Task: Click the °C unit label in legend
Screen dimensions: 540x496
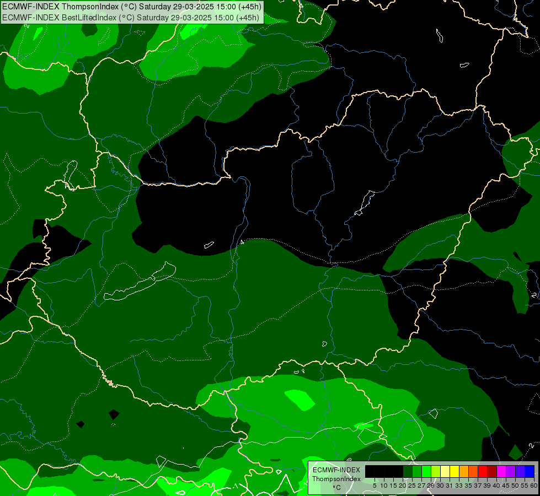Action: point(337,487)
